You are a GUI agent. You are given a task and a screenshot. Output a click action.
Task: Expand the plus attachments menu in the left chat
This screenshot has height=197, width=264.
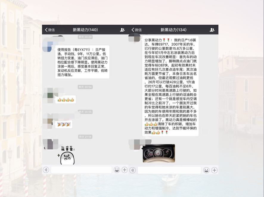[125, 170]
